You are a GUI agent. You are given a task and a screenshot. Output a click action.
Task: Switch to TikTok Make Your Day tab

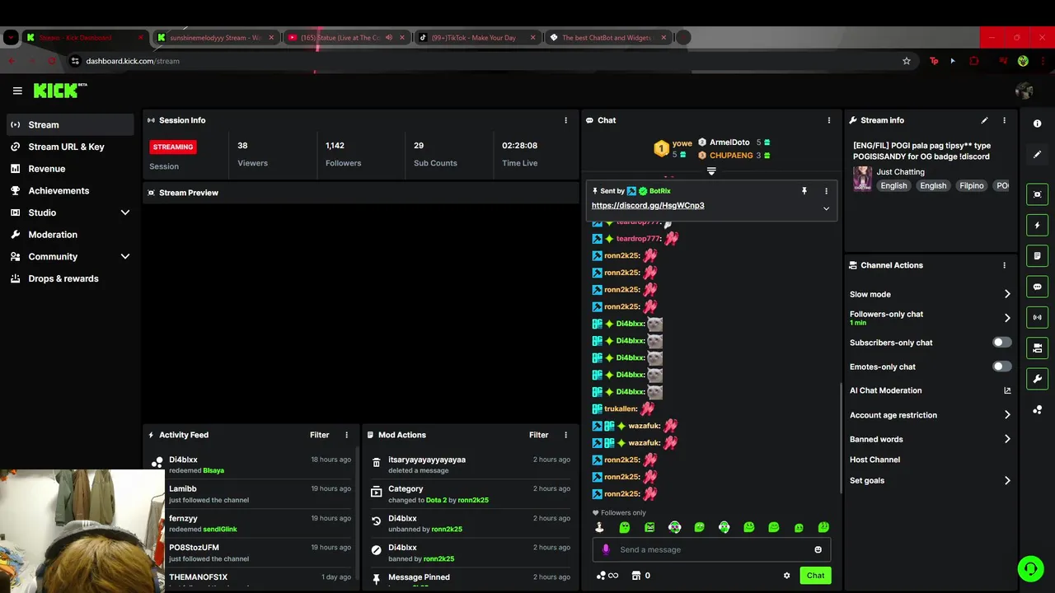click(x=478, y=37)
